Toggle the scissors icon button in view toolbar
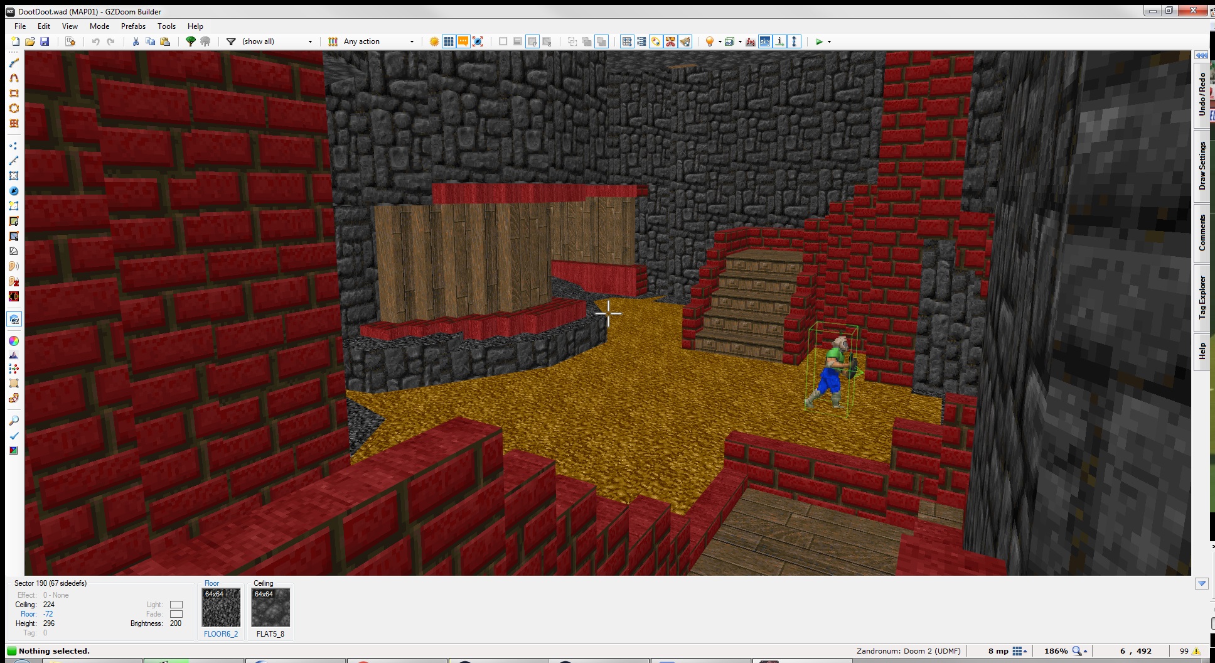Image resolution: width=1215 pixels, height=663 pixels. click(671, 41)
